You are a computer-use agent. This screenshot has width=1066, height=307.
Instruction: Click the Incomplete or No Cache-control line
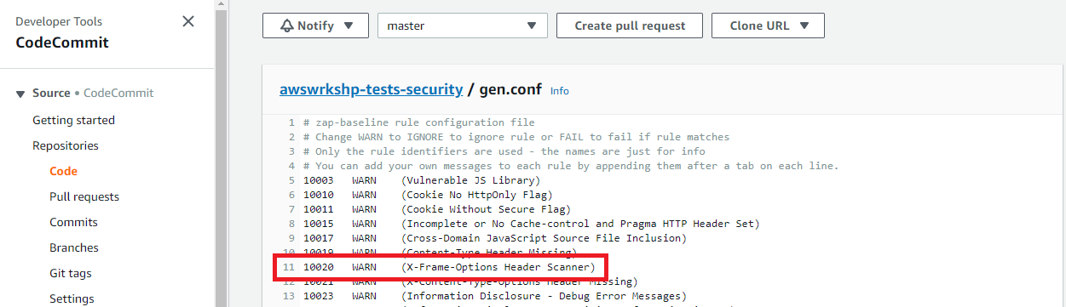click(531, 224)
